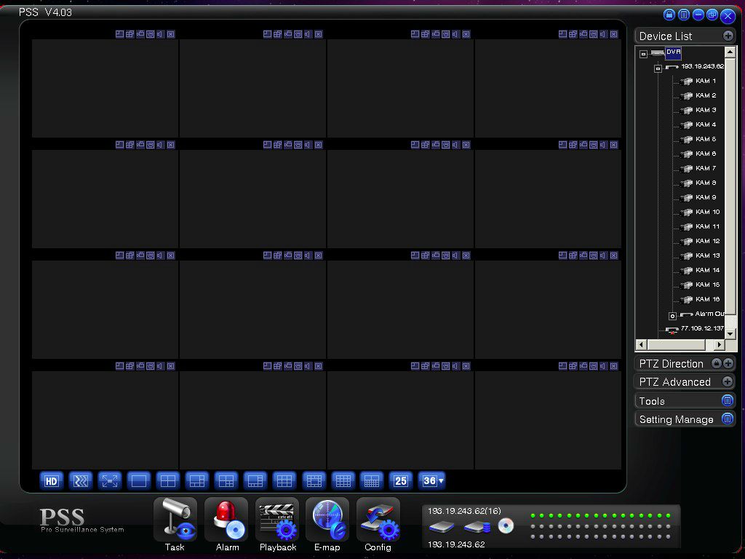Click the HD quality button
The image size is (745, 559).
point(52,480)
